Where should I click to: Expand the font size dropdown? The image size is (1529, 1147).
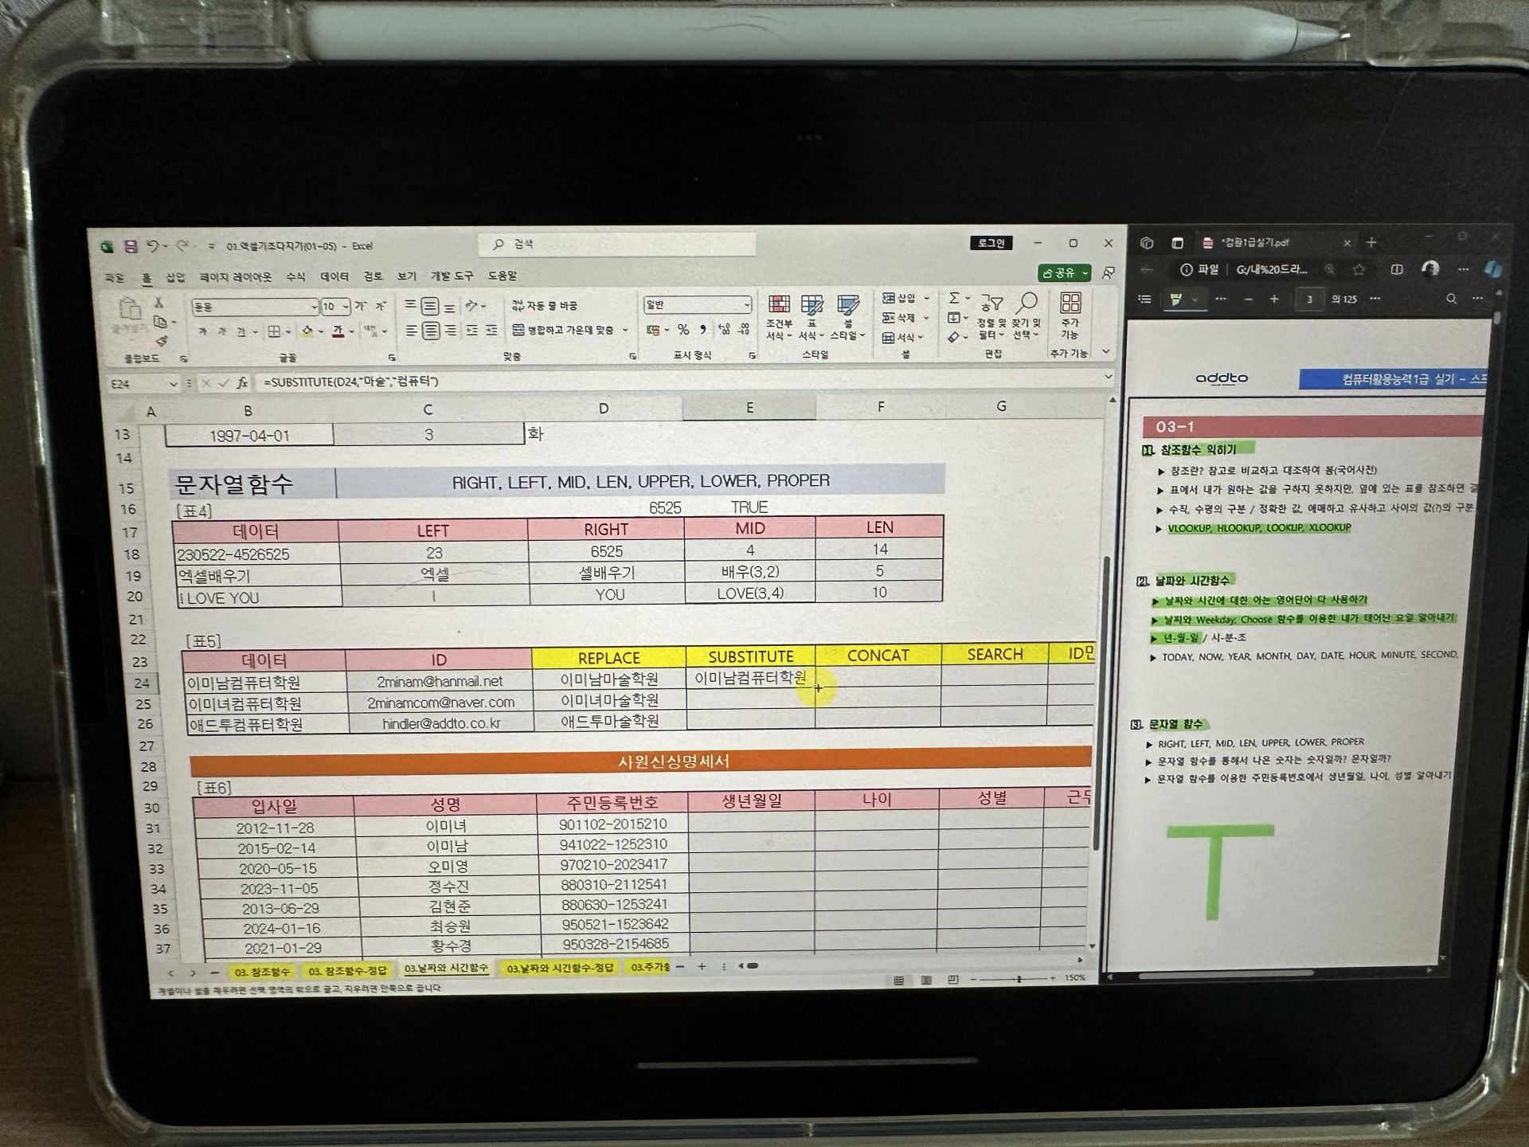pyautogui.click(x=346, y=307)
